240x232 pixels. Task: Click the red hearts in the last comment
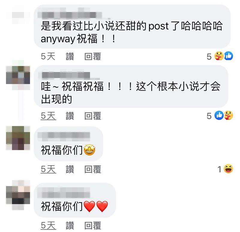[96, 206]
